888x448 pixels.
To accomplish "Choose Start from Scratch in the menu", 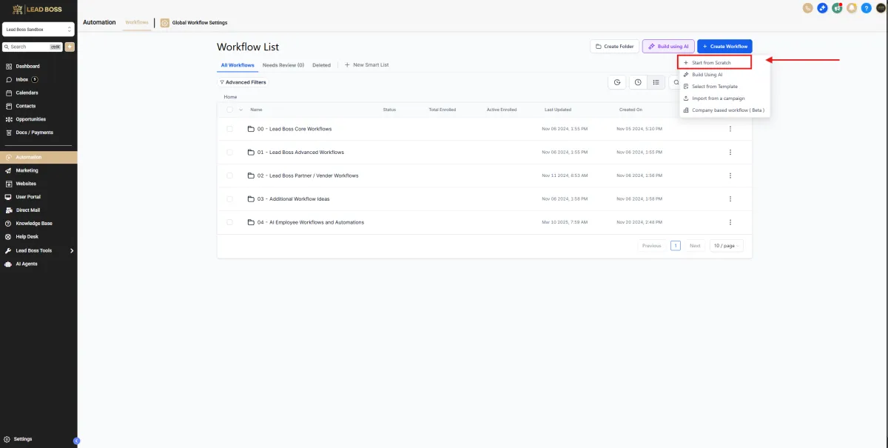I will (715, 63).
